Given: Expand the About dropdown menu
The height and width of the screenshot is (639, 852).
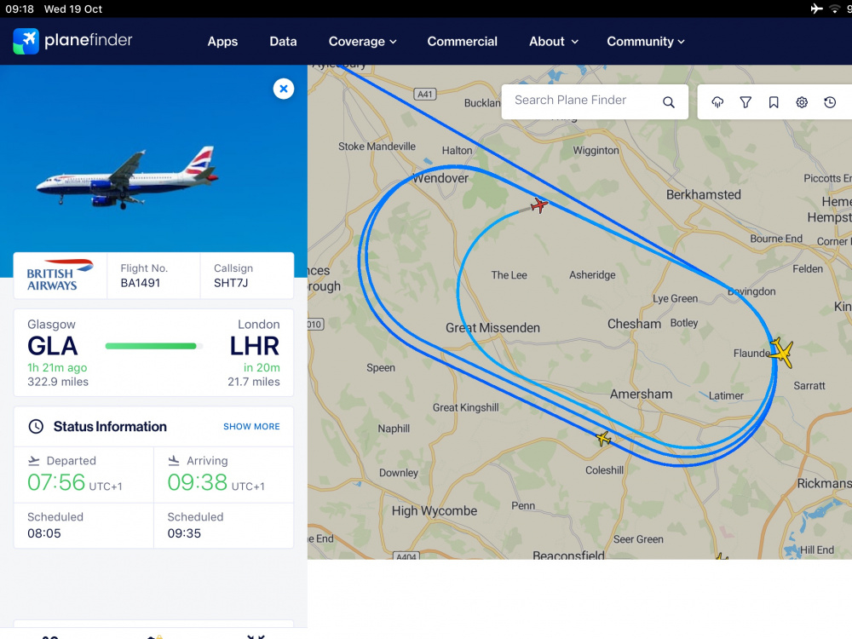Looking at the screenshot, I should tap(554, 41).
